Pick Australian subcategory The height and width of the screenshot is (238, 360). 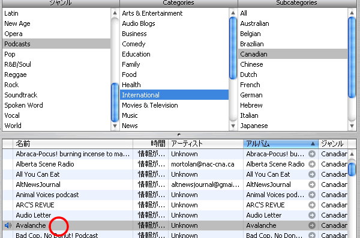[293, 23]
